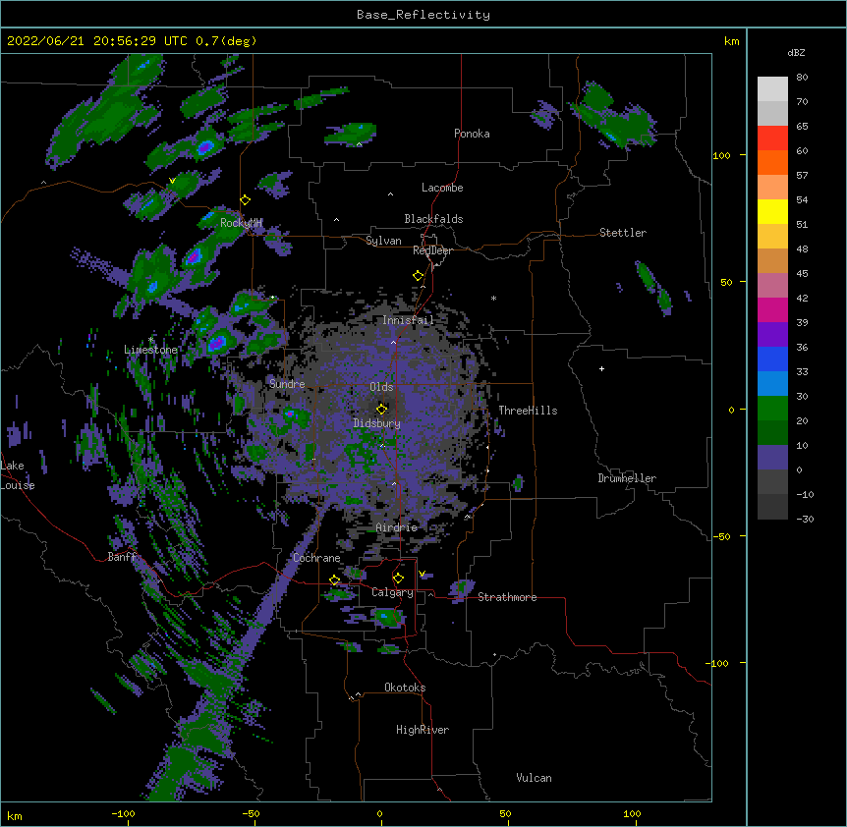
Task: Click the asterisk marker above Limestone label
Action: 150,340
